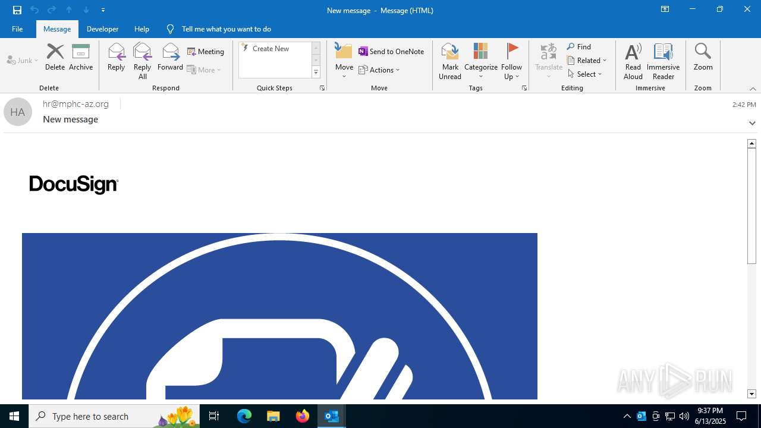Delete the message

pyautogui.click(x=55, y=57)
